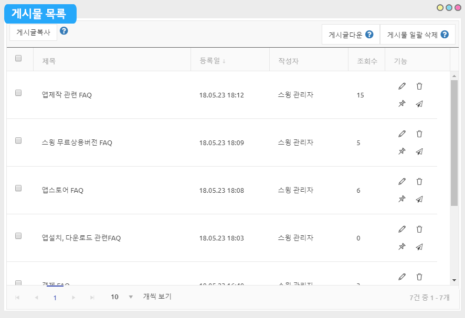
Task: Send the 스윙 무료상용버전 FAQ post via paper plane icon
Action: click(419, 151)
